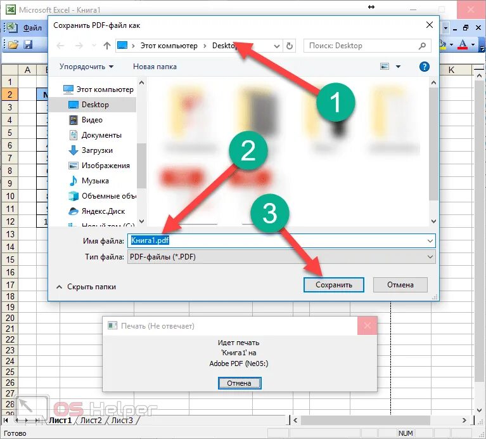Click the refresh icon in the address bar
This screenshot has width=486, height=439.
[289, 46]
